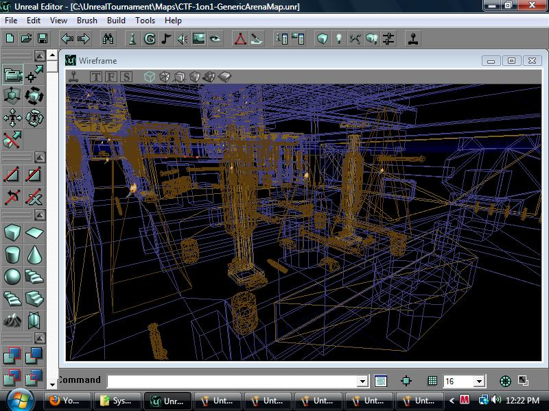Open the Command history dropdown
Viewport: 549px width, 411px height.
click(362, 381)
